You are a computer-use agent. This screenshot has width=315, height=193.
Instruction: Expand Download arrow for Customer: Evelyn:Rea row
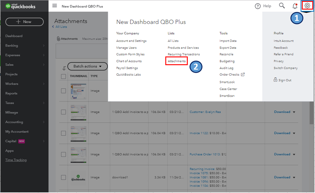tap(294, 112)
